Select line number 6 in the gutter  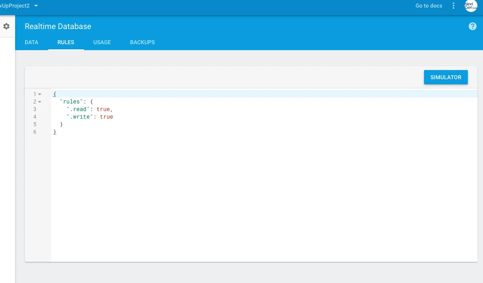[x=35, y=132]
